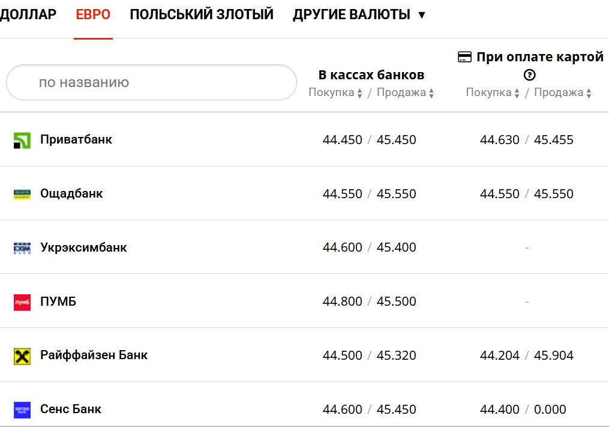Click the Privatbank logo icon

tap(22, 141)
